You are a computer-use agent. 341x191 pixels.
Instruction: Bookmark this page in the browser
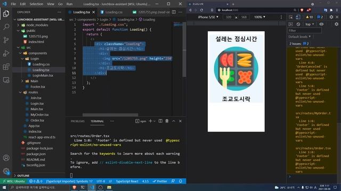(212, 10)
